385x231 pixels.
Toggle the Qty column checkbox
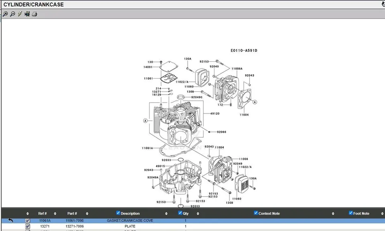pos(180,213)
